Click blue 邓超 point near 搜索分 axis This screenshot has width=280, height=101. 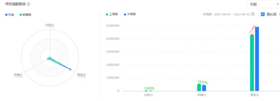point(70,69)
